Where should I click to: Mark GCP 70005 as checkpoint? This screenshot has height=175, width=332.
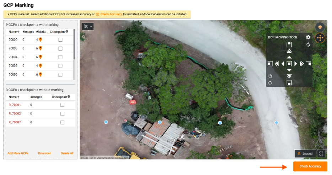point(60,66)
